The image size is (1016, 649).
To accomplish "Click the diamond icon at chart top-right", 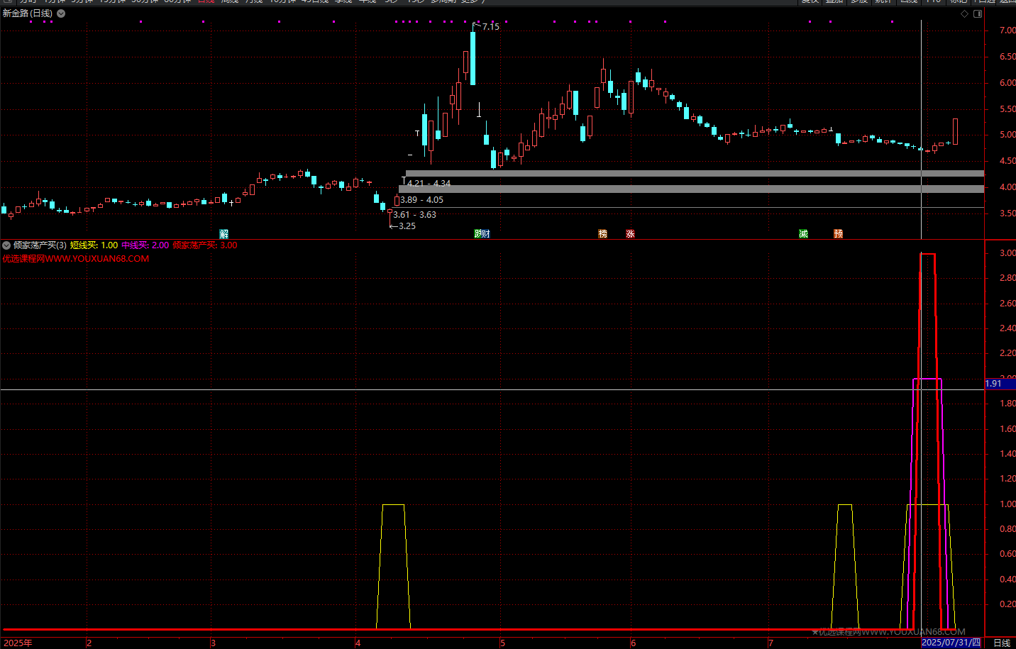I will coord(964,13).
